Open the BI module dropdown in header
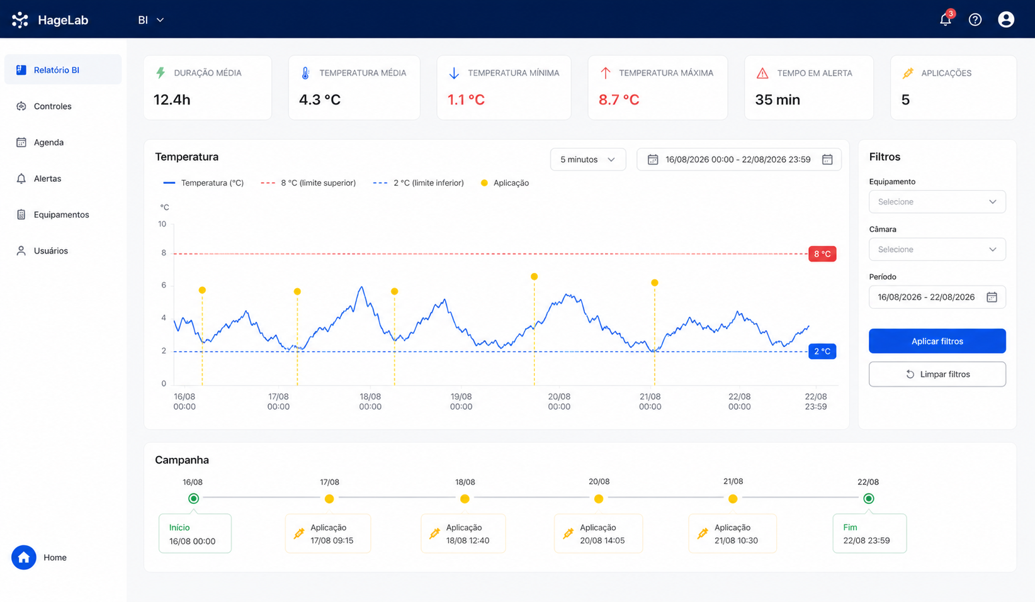Image resolution: width=1035 pixels, height=602 pixels. pyautogui.click(x=151, y=20)
